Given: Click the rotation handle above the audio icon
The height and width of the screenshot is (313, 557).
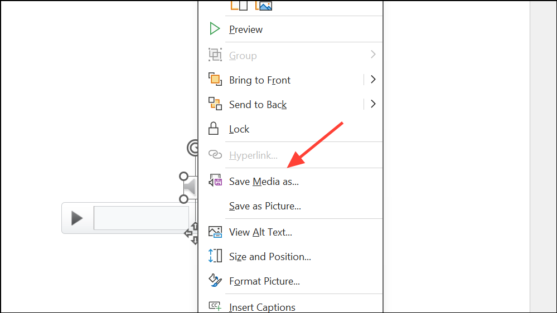Looking at the screenshot, I should coord(193,148).
